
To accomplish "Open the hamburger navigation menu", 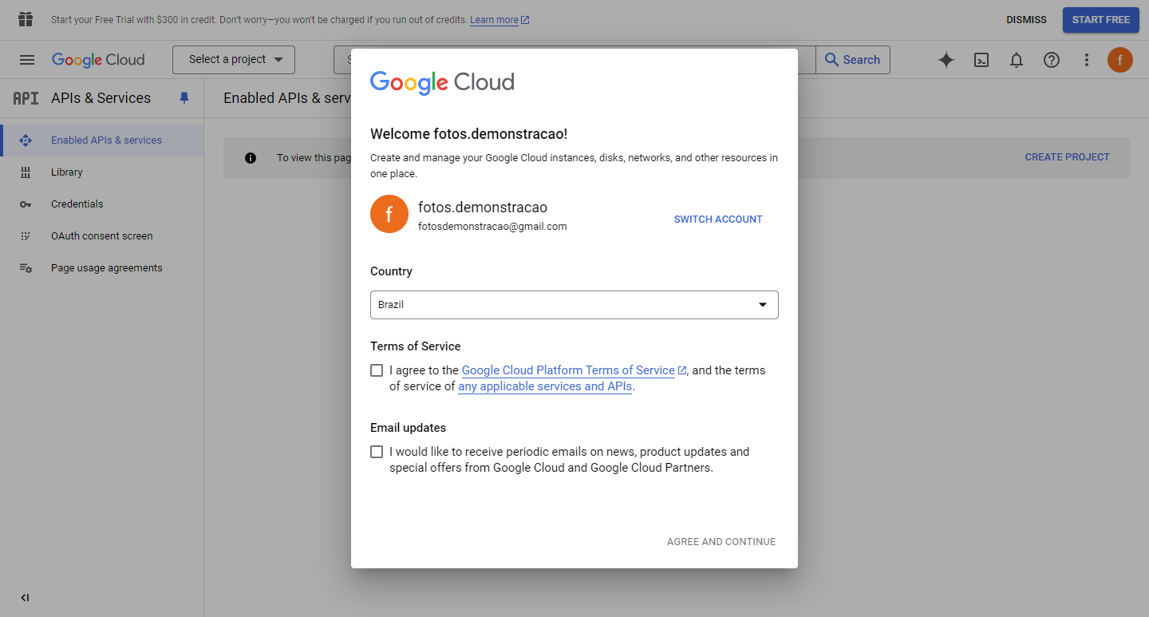I will pyautogui.click(x=27, y=60).
